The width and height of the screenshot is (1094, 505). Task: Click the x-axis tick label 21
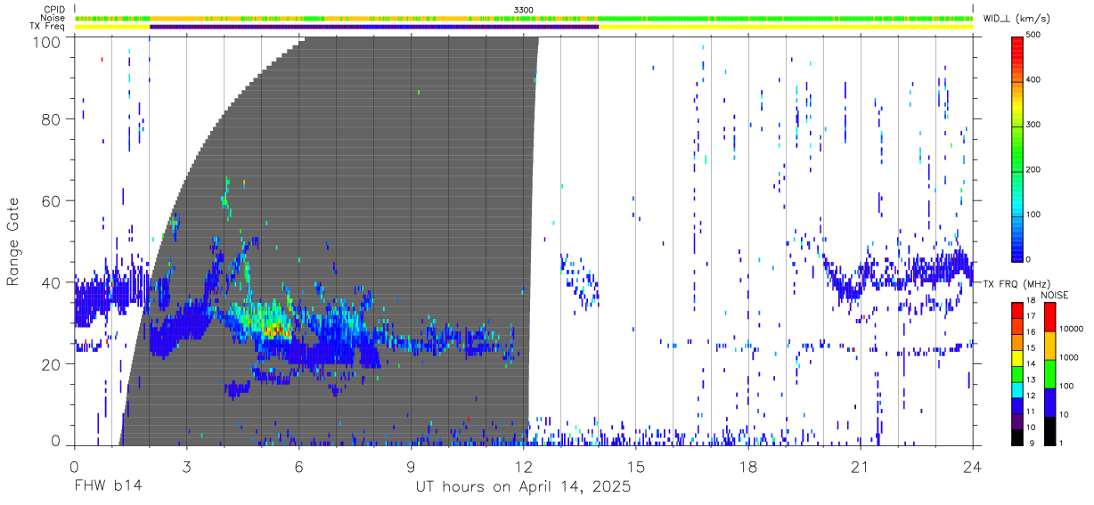tap(861, 467)
